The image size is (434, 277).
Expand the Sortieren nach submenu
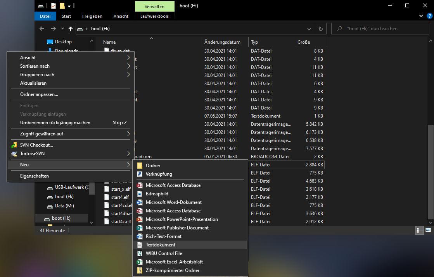tap(35, 66)
